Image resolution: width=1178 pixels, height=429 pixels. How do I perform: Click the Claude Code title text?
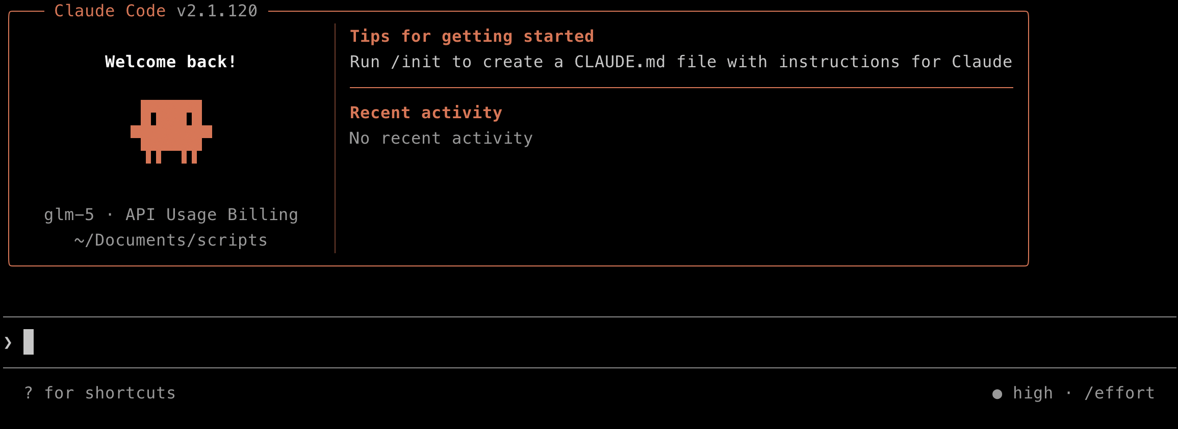tap(110, 11)
